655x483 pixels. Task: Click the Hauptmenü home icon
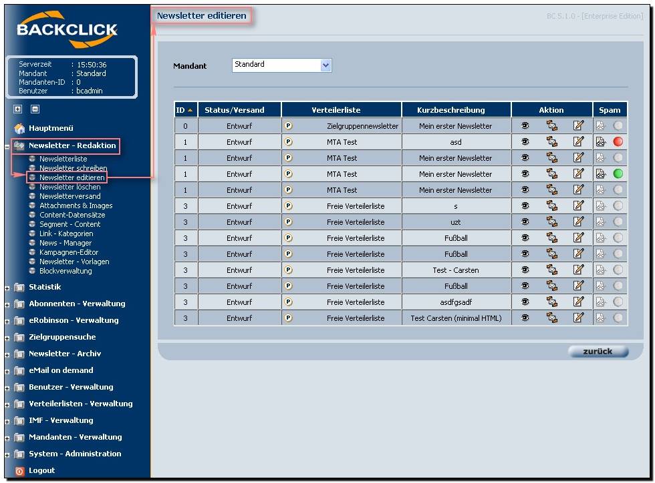(19, 128)
